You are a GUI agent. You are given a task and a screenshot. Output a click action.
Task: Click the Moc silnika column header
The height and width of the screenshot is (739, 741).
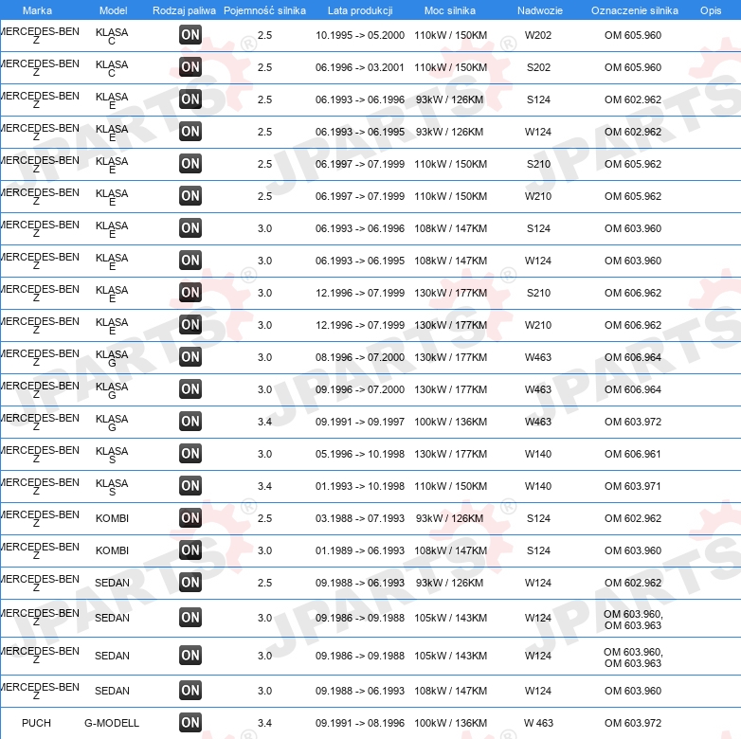(450, 10)
